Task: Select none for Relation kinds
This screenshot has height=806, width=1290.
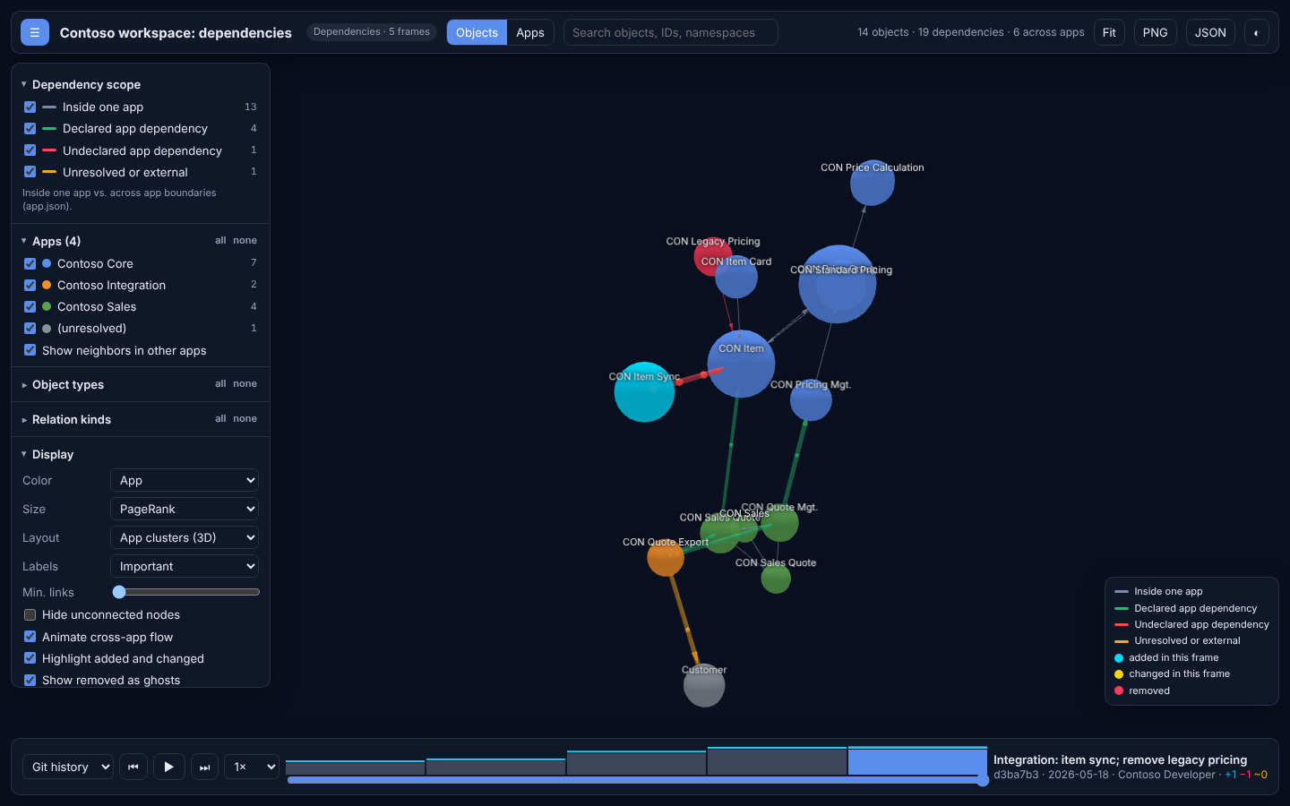Action: (245, 418)
